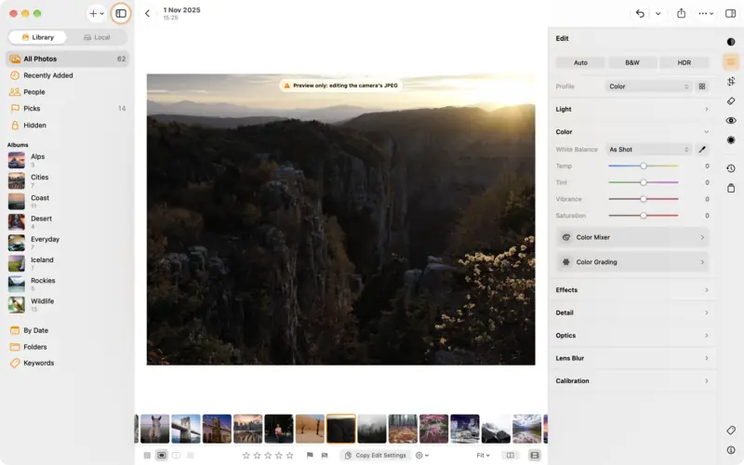Screen dimensions: 744x465
Task: Click the Share export icon
Action: (681, 13)
